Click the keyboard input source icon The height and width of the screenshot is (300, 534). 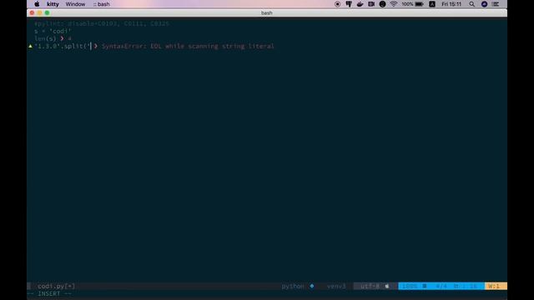click(432, 4)
